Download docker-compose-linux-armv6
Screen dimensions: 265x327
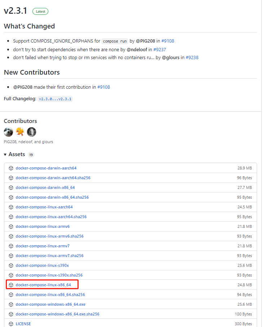coord(43,226)
